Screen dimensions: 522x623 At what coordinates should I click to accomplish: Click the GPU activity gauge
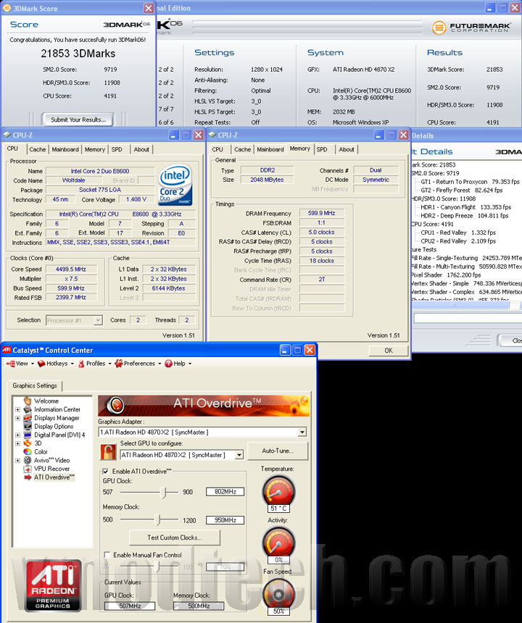(x=278, y=543)
